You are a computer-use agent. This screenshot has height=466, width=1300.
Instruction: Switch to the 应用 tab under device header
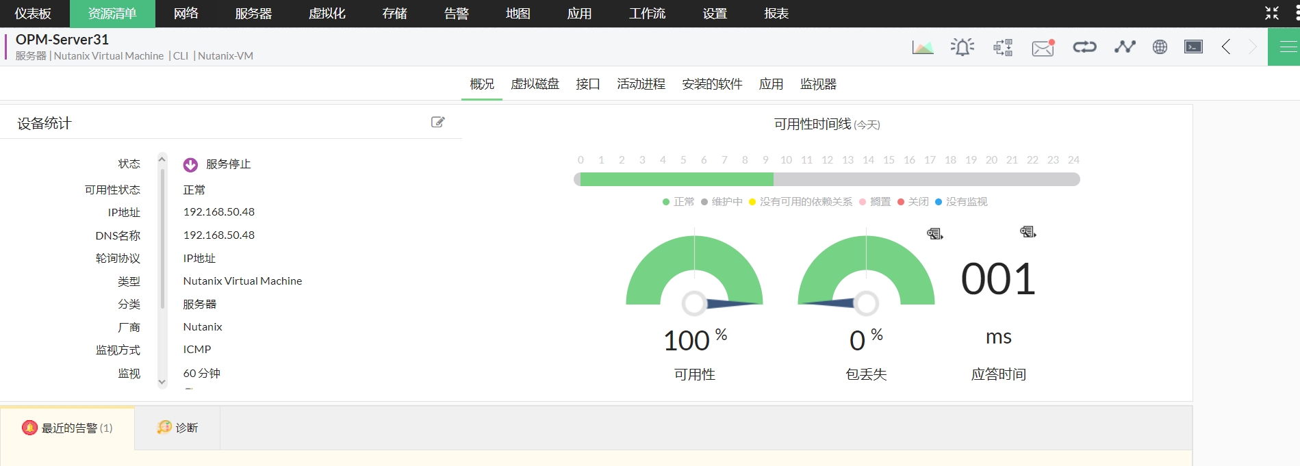[772, 84]
